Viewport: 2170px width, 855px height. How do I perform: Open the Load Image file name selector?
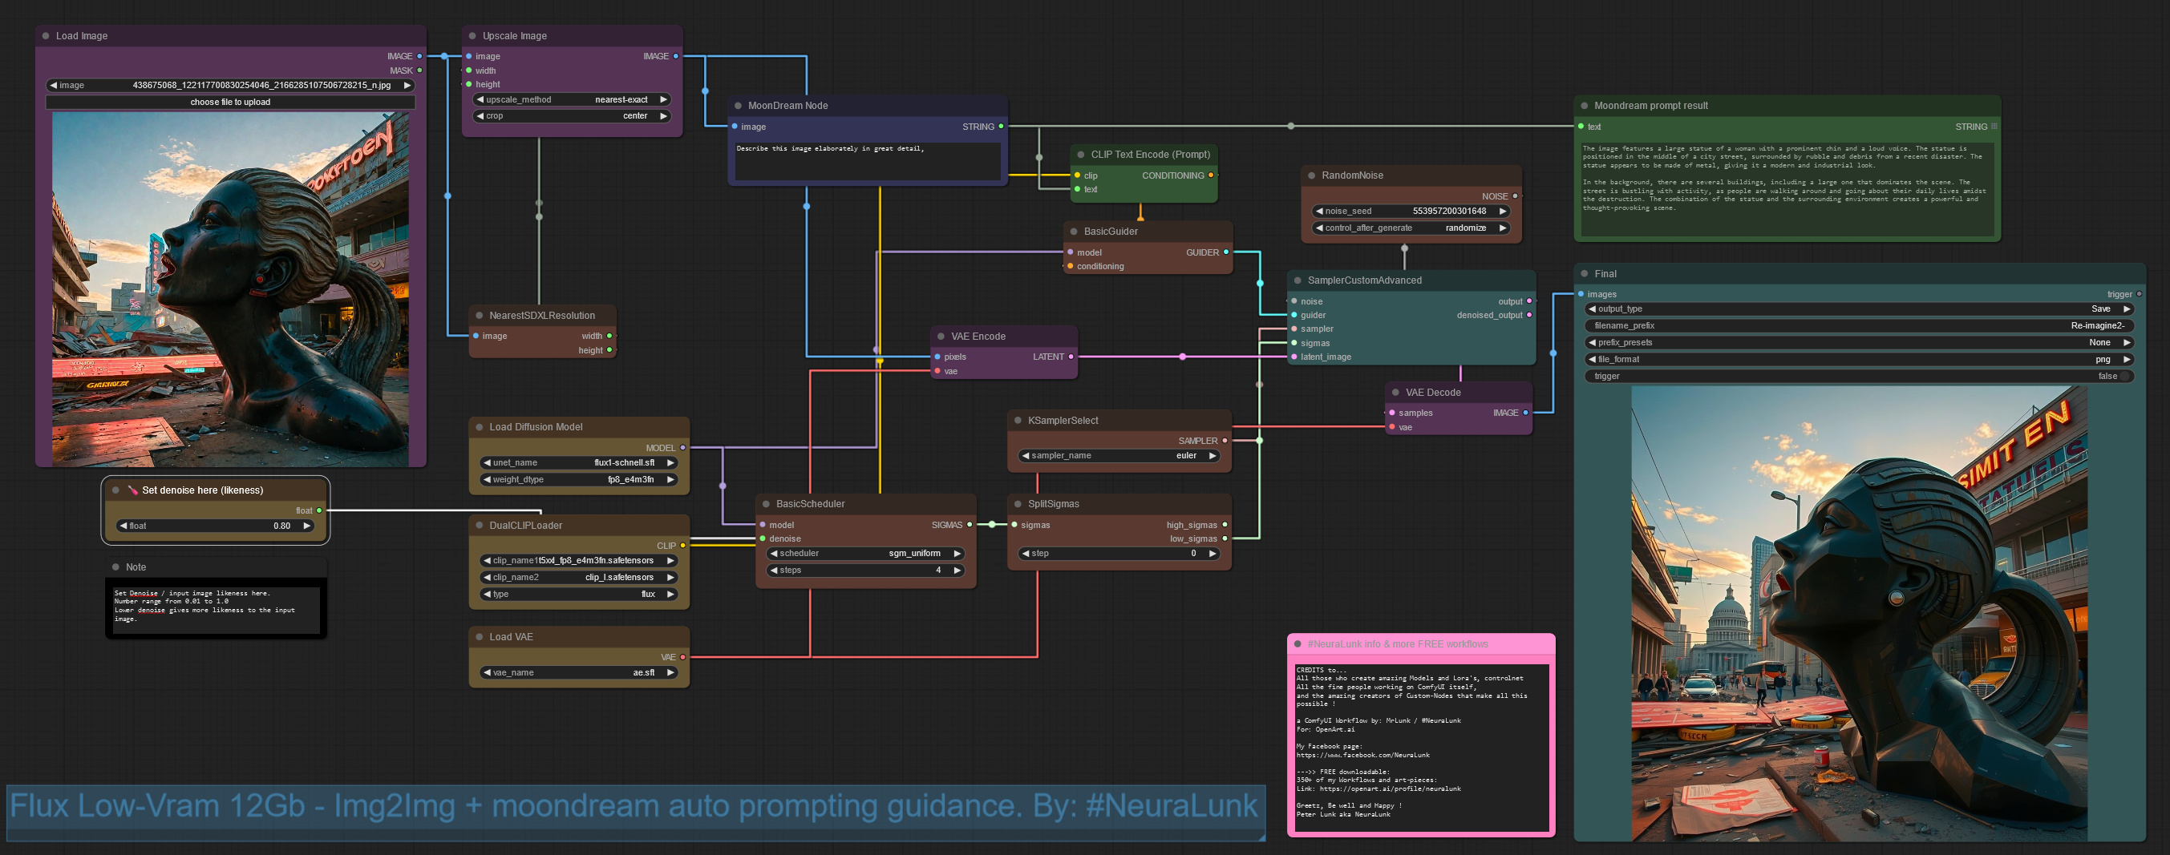(230, 85)
